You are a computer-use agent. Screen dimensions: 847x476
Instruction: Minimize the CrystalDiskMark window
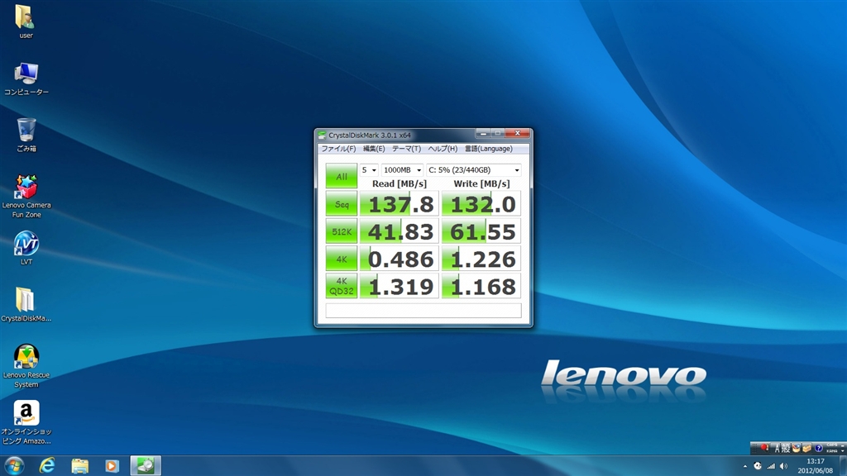click(x=483, y=133)
